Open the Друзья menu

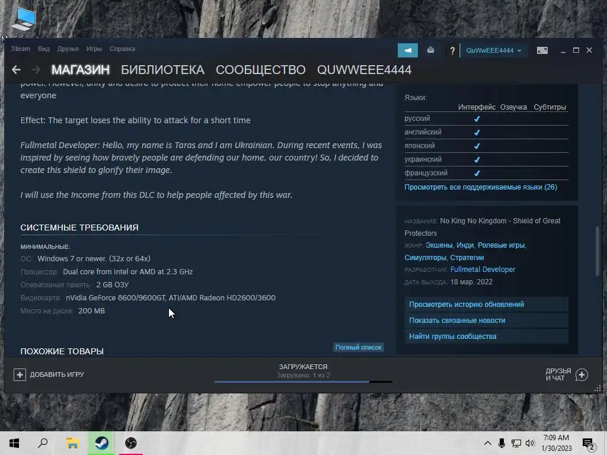[x=68, y=49]
